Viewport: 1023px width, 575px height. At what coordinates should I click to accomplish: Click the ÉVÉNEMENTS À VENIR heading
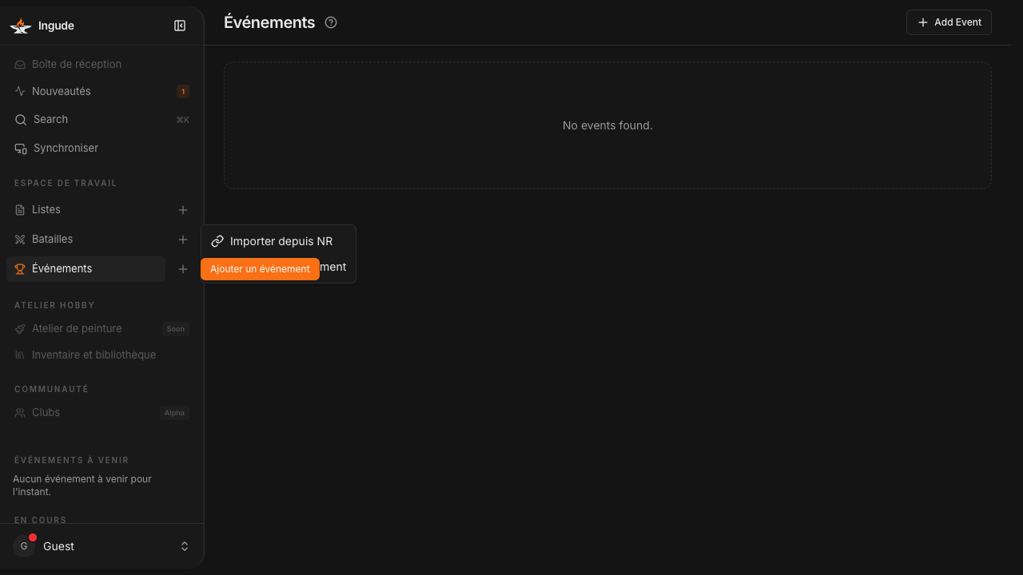(x=72, y=460)
